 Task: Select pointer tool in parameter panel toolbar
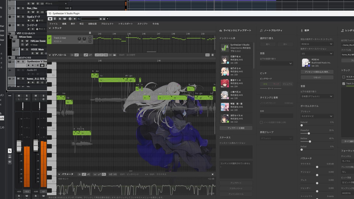tap(80, 174)
